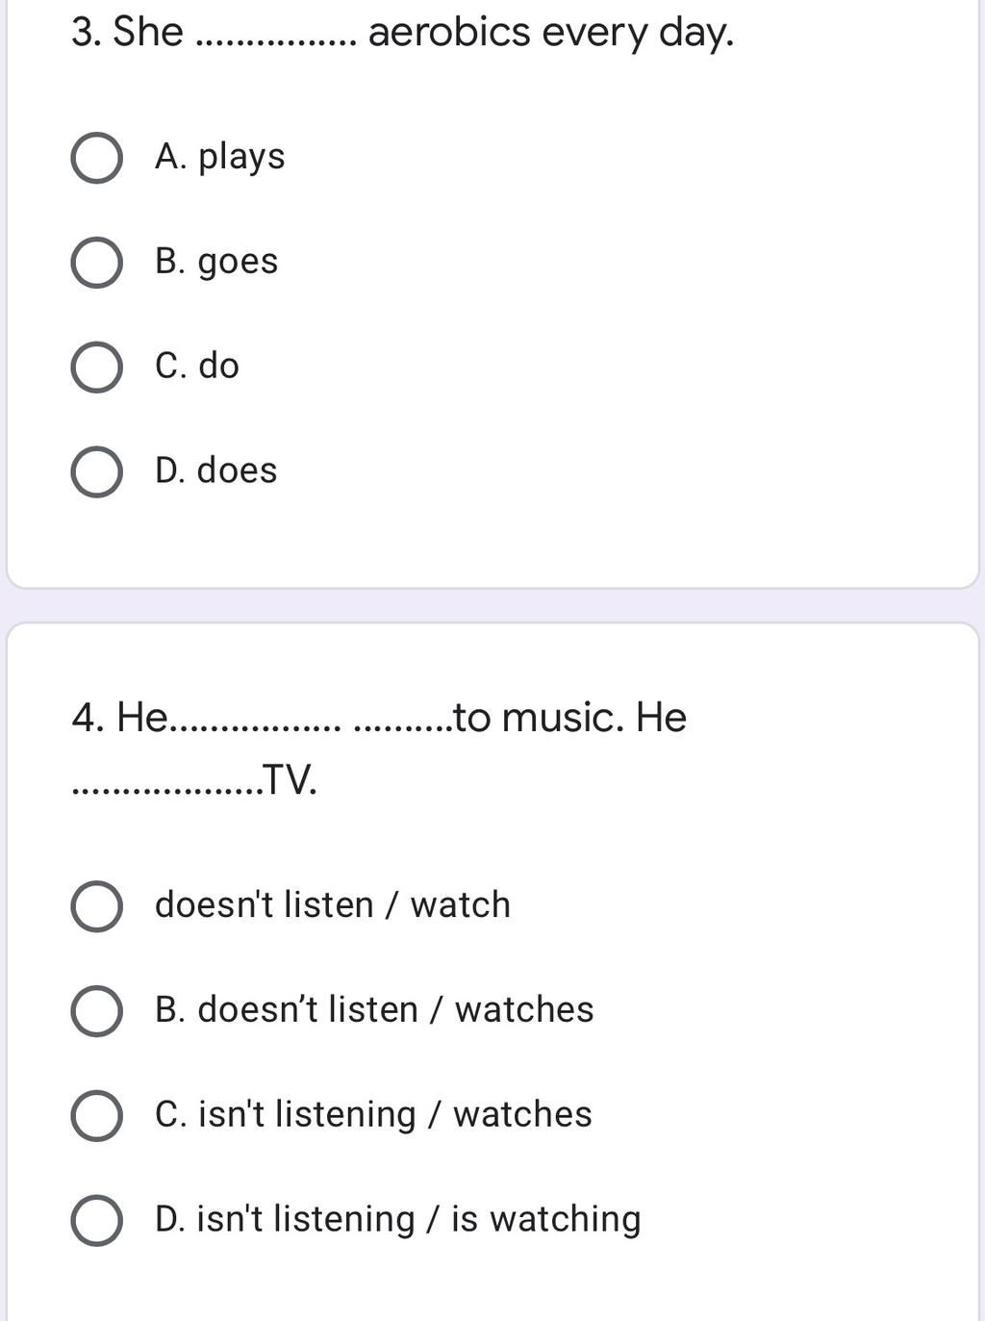Click the 'A. plays' answer label text
Screen dimensions: 985x1321
[220, 157]
